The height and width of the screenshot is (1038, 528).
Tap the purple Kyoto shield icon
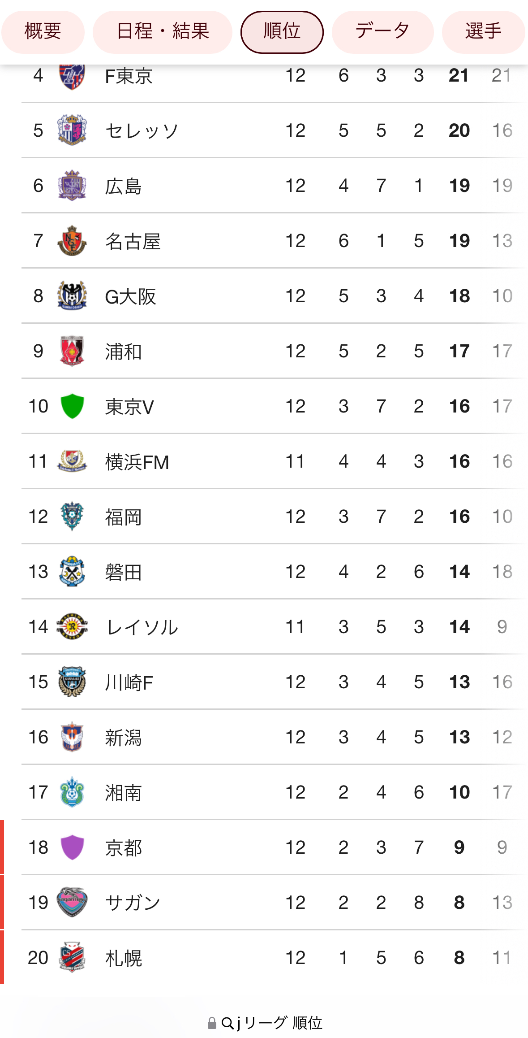pyautogui.click(x=72, y=847)
